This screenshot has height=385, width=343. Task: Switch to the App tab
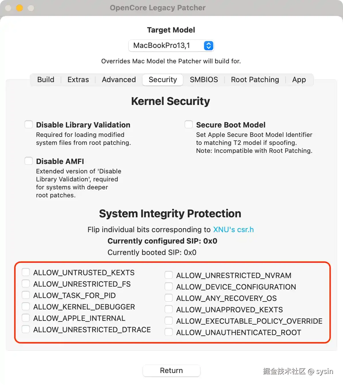pos(299,80)
